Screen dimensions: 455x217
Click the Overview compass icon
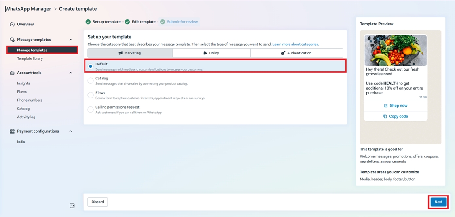(12, 24)
